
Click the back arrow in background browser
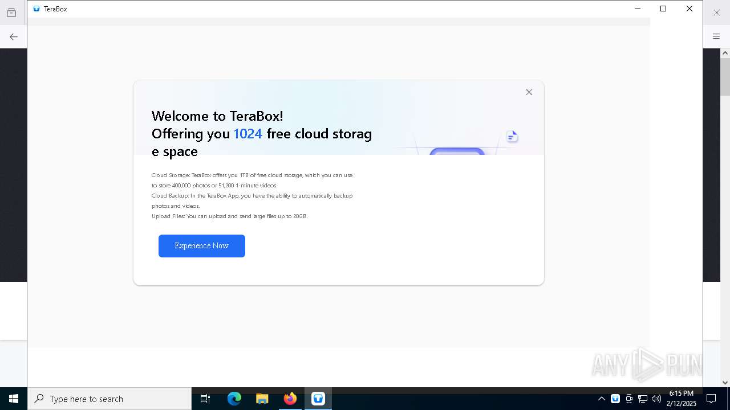pyautogui.click(x=14, y=36)
